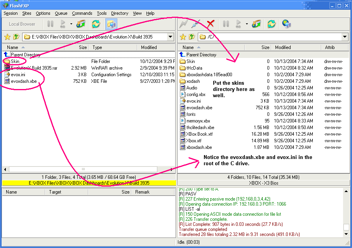Click the left arrow of the local pane horizontal scrollbar
This screenshot has height=248, width=352.
pyautogui.click(x=5, y=169)
